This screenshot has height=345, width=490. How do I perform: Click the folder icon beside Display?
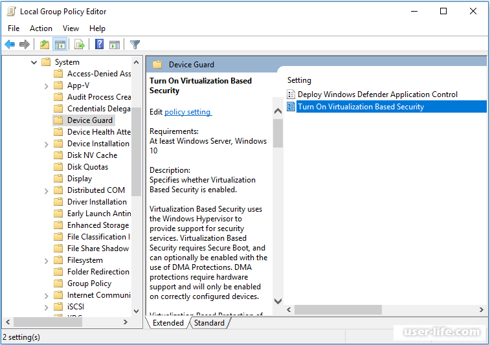pos(58,179)
